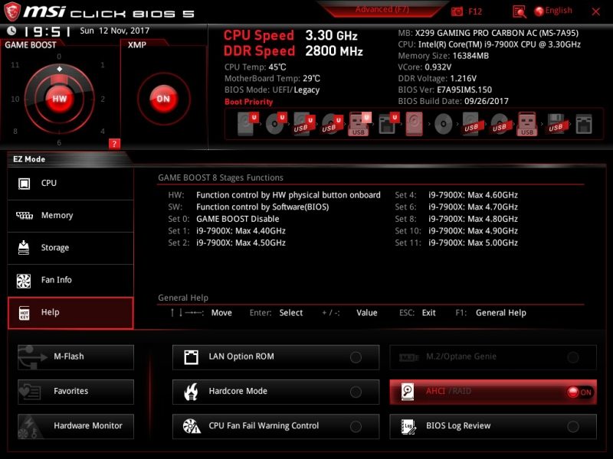Viewport: 613px width, 459px height.
Task: Click the Memory Size 16384MB value
Action: [x=470, y=56]
